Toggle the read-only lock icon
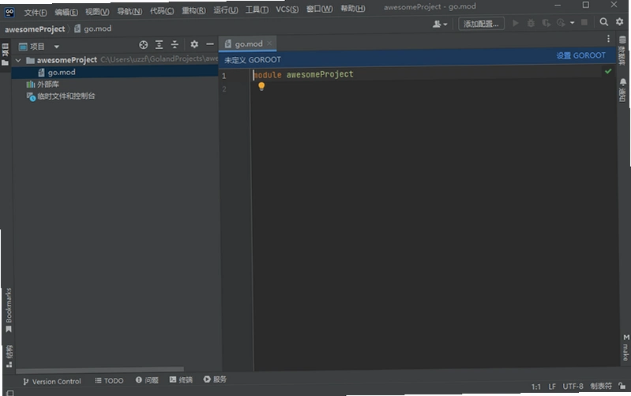This screenshot has height=396, width=631. 622,386
